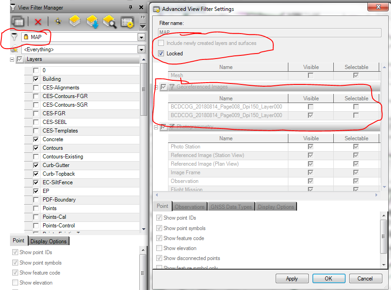Click the toolbar overflow arrow icon
Viewport: 391px width, 290px height.
[x=143, y=26]
